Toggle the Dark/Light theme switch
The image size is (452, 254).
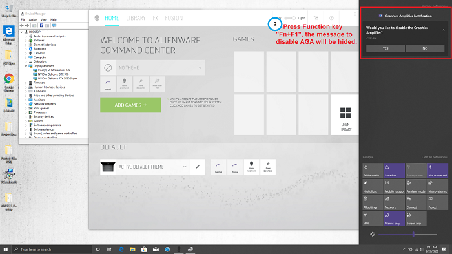[x=291, y=18]
